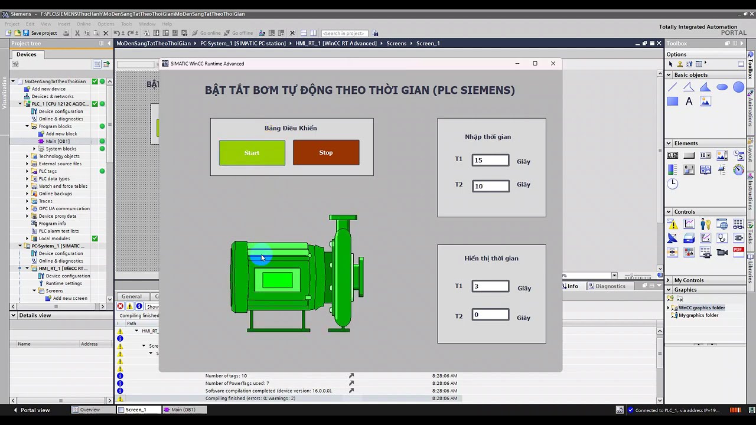Select the Ellipse tool in Basic objects
756x425 pixels.
pyautogui.click(x=722, y=87)
